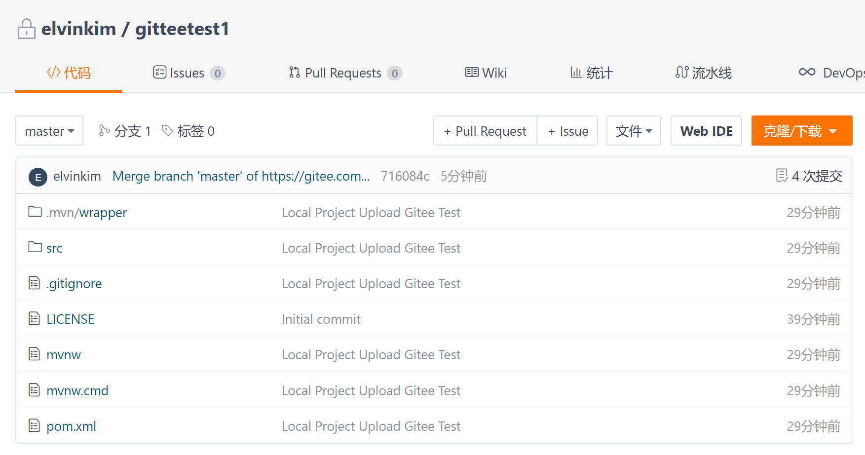The width and height of the screenshot is (865, 455).
Task: Click the private repository lock icon
Action: pos(27,29)
